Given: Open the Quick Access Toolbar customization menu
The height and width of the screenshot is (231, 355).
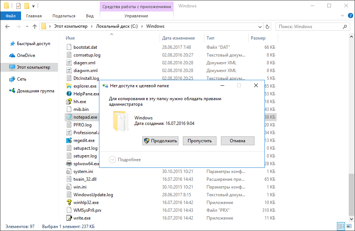Looking at the screenshot, I should click(x=33, y=6).
